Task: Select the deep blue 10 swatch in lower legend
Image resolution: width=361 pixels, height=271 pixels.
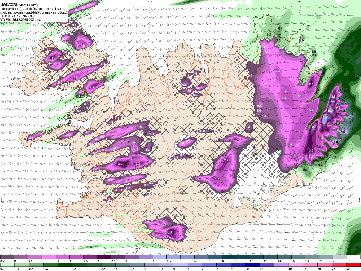Action: (x=253, y=265)
